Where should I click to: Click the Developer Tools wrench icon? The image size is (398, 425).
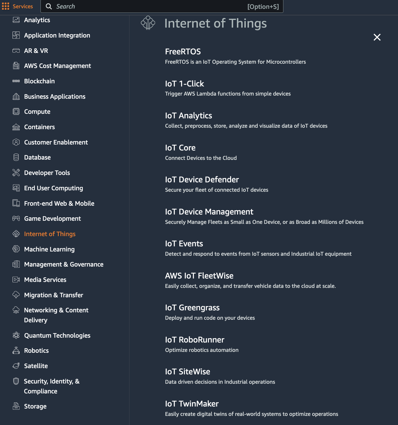16,173
